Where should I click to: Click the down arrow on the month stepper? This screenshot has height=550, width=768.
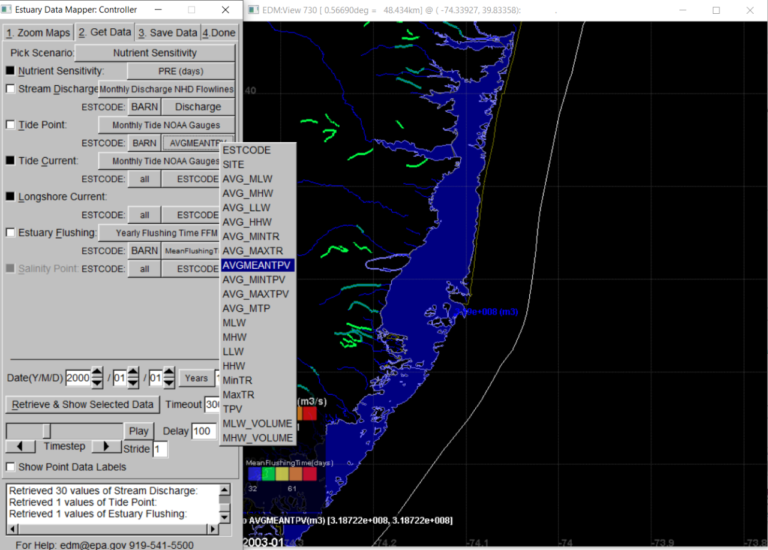coord(133,382)
